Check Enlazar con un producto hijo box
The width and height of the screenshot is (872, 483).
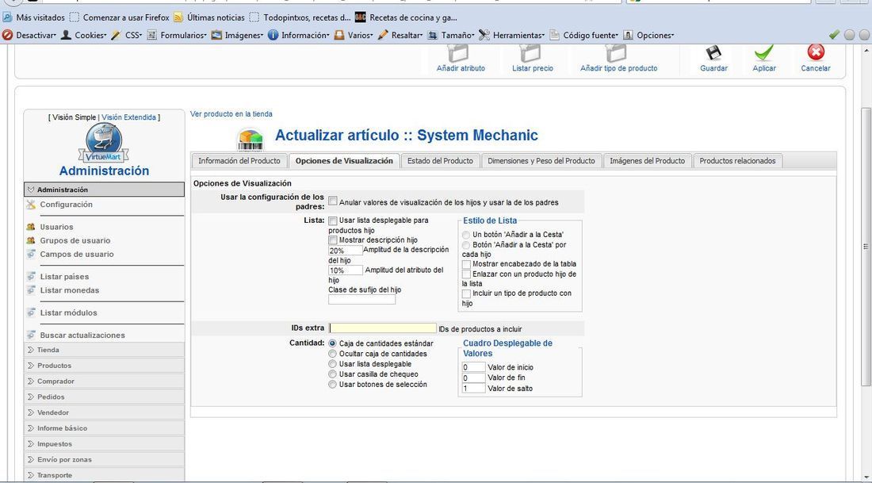[466, 274]
